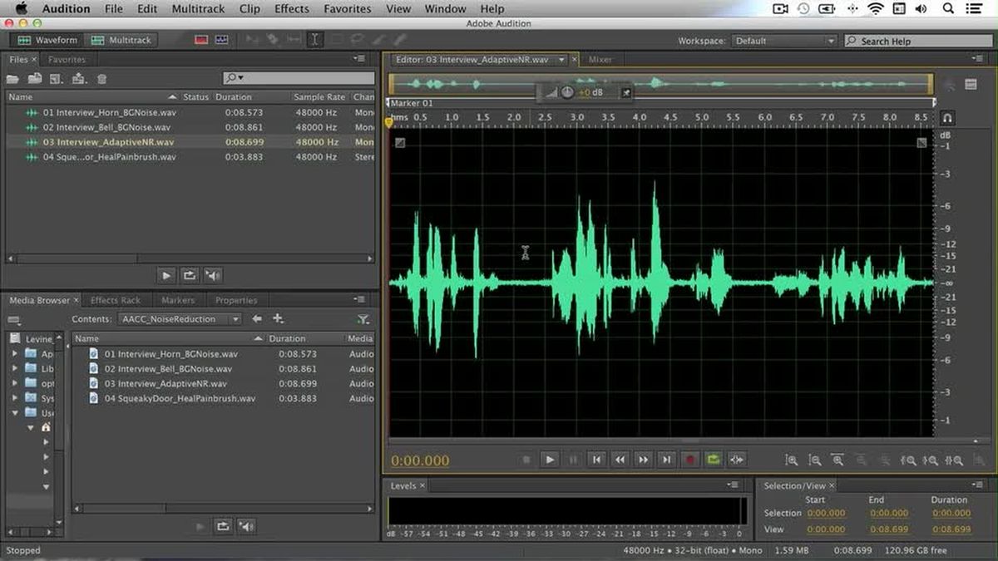Click the File Types filter icon
The image size is (998, 561).
[x=363, y=319]
